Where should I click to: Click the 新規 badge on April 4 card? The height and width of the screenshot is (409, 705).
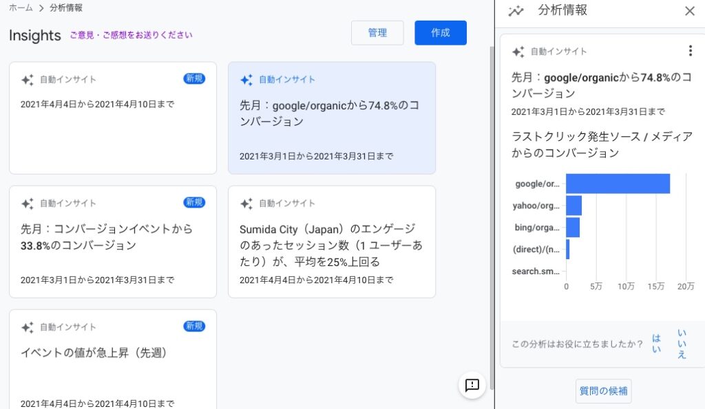click(194, 78)
